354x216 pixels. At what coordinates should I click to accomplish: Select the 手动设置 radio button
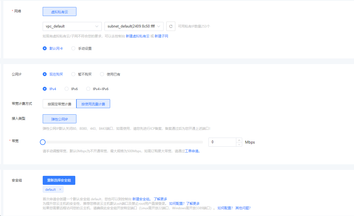(x=73, y=48)
